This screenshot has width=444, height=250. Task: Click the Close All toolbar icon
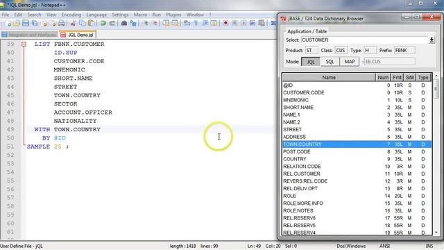point(53,23)
